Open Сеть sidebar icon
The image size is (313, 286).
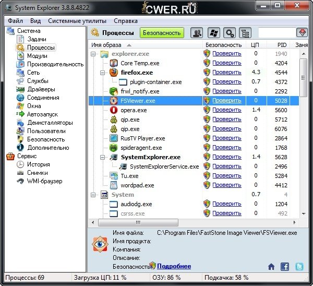pos(20,73)
